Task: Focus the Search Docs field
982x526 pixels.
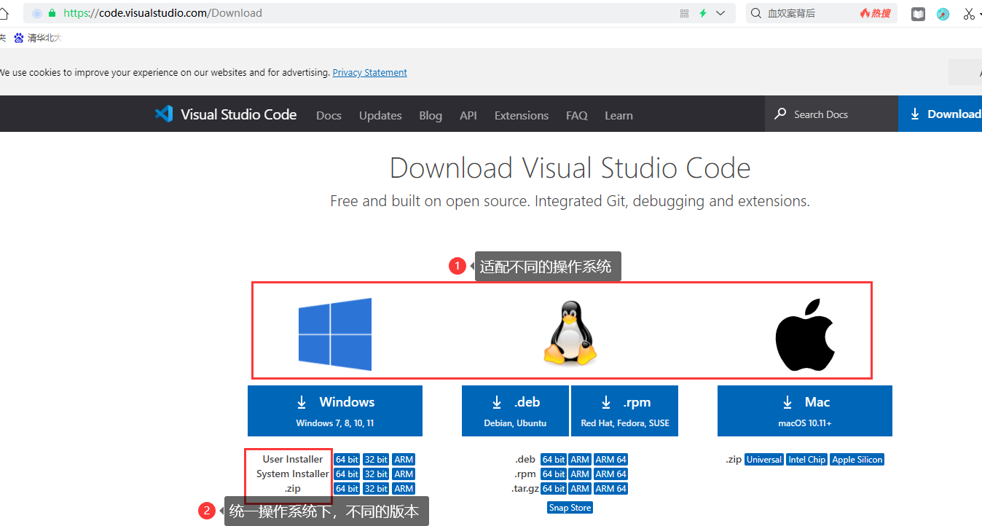Action: [x=831, y=114]
